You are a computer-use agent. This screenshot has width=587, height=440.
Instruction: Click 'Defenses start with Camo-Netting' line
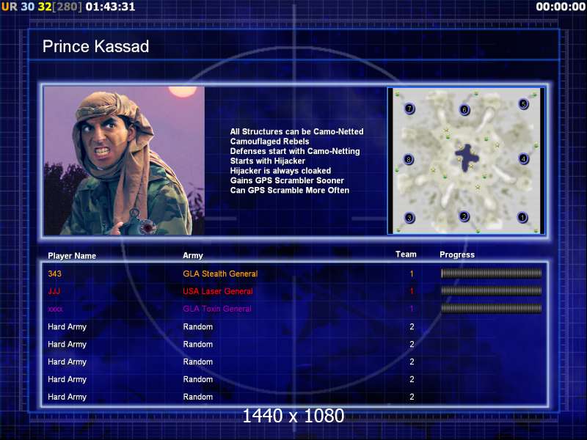coord(295,151)
